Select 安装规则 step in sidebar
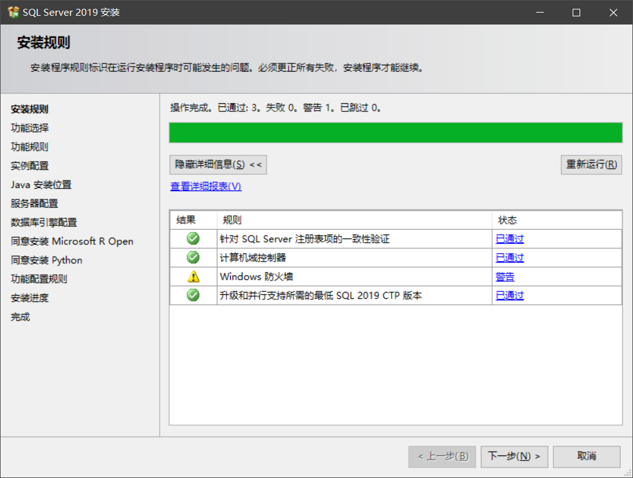This screenshot has width=633, height=478. pos(30,109)
